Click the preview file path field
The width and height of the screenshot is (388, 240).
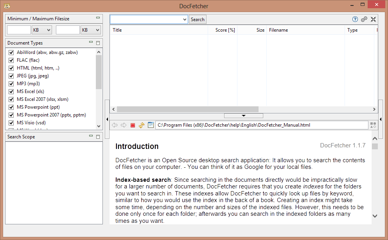coord(262,125)
